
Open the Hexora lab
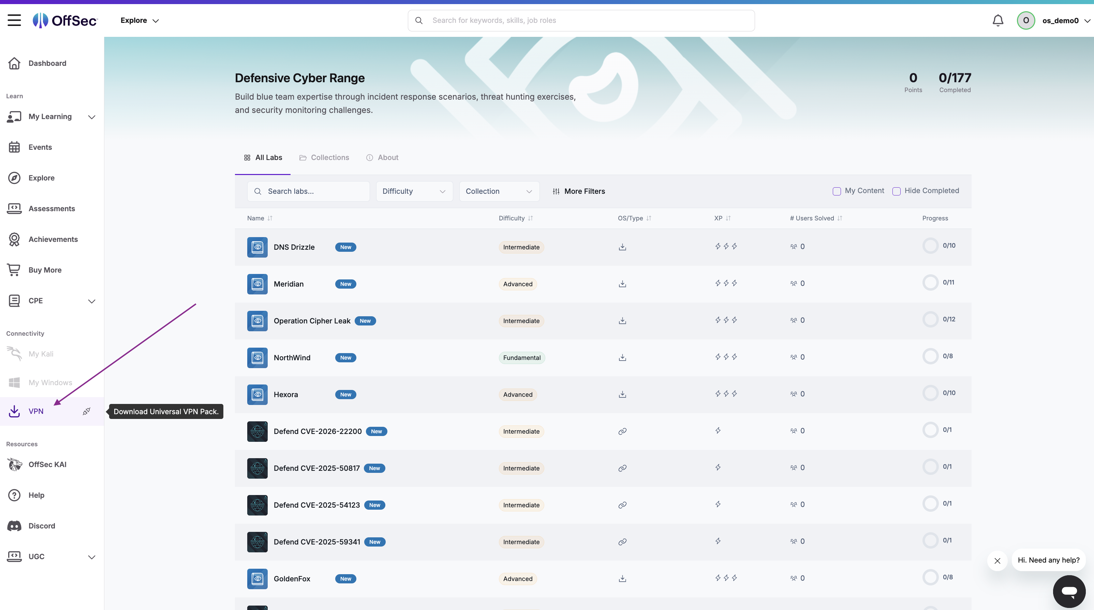click(x=285, y=394)
